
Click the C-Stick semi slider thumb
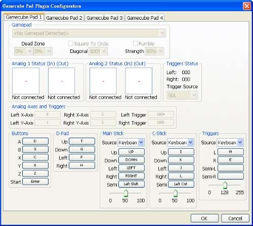pyautogui.click(x=175, y=193)
